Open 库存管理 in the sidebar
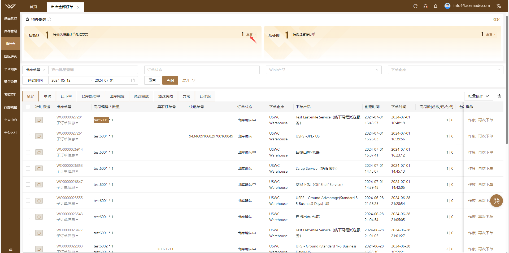This screenshot has height=253, width=509. 11,31
